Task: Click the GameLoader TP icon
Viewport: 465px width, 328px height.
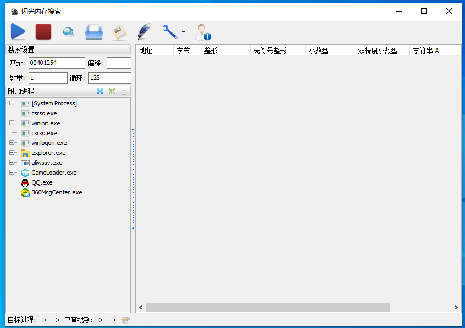Action: click(x=25, y=173)
